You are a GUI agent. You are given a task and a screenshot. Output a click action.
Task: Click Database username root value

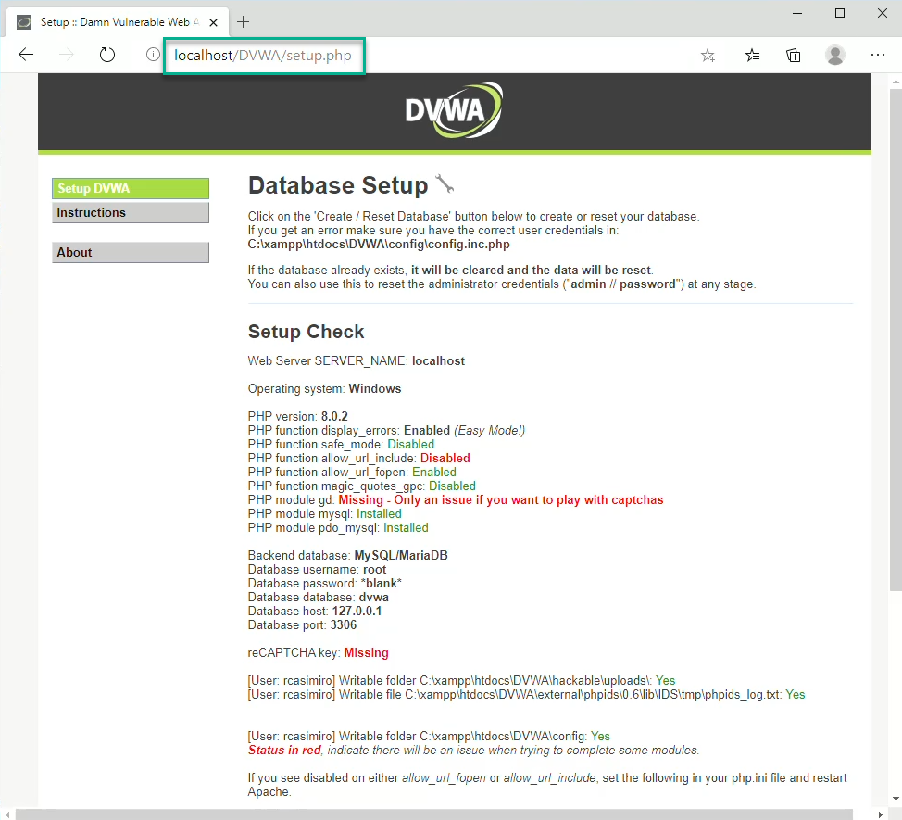[374, 569]
